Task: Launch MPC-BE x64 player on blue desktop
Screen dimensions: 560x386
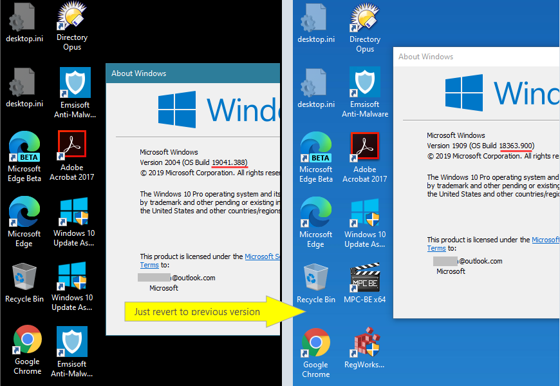Action: click(364, 284)
